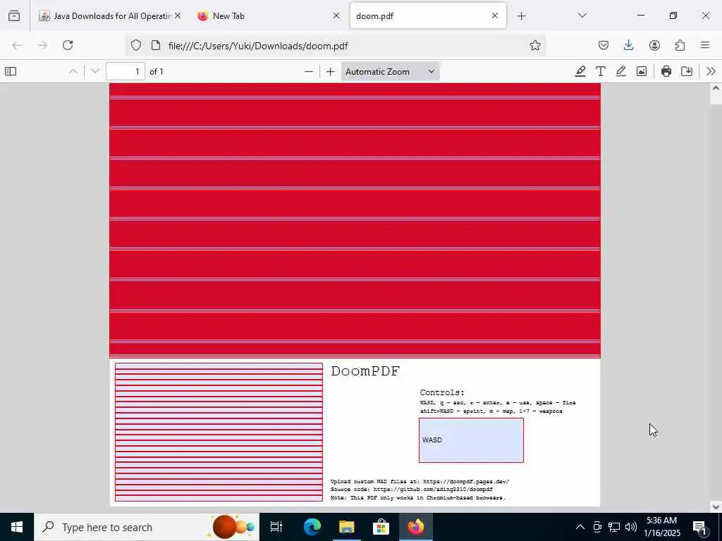
Task: Click the Firefox taskbar icon
Action: (415, 527)
